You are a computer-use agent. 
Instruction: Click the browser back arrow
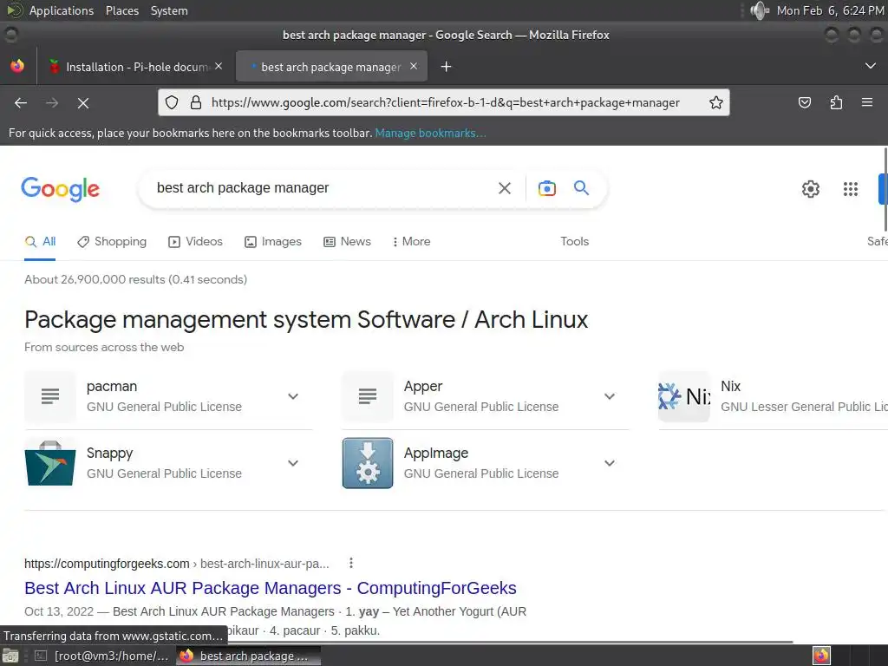(x=21, y=103)
